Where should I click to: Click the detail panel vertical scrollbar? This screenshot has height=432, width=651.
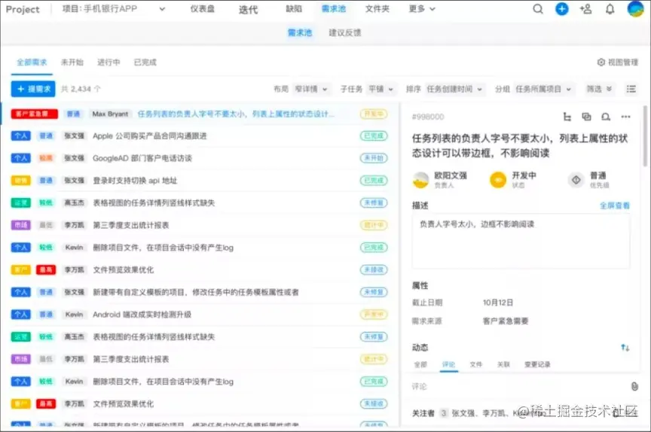(x=645, y=137)
